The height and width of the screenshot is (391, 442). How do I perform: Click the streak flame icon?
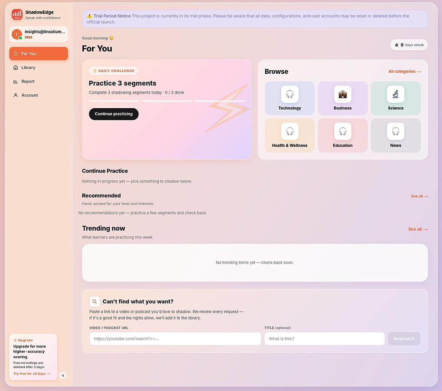click(396, 45)
